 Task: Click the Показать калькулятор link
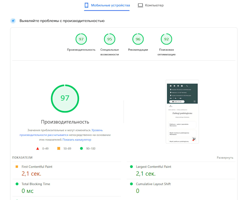77,140
